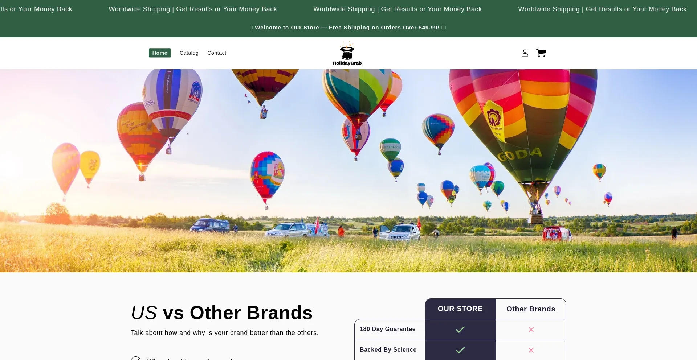Click the US vs Other Brands heading
Viewport: 697px width, 360px height.
coord(221,313)
